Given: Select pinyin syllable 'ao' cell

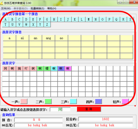Looking at the screenshot, I should click(x=61, y=38).
